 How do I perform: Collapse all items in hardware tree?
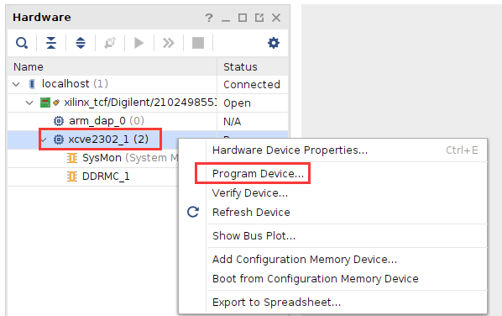point(51,43)
